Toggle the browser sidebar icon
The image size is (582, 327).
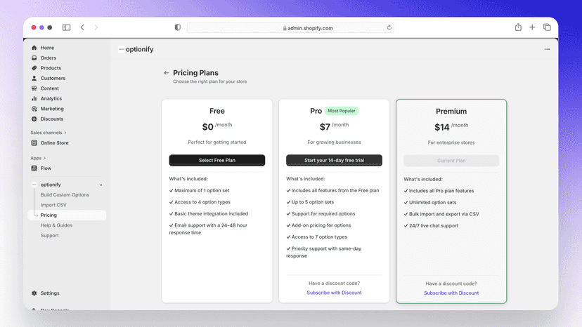click(x=67, y=27)
